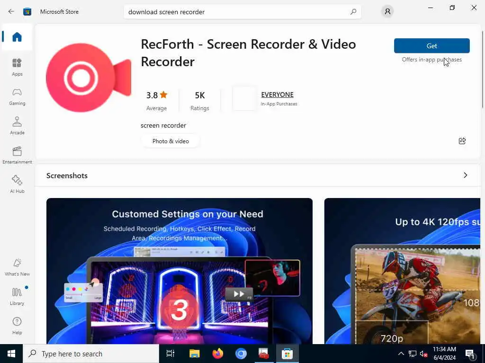This screenshot has height=363, width=485.
Task: Open the Photo & video category
Action: [171, 141]
